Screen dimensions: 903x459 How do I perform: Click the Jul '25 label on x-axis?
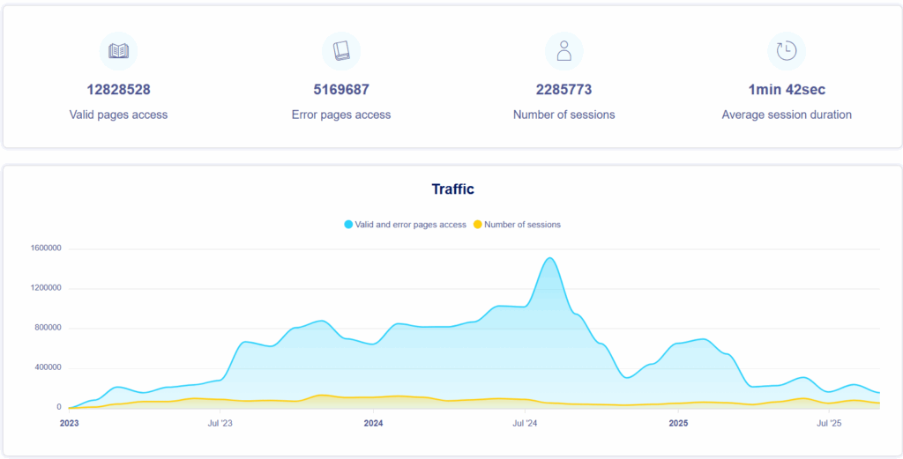pos(829,424)
